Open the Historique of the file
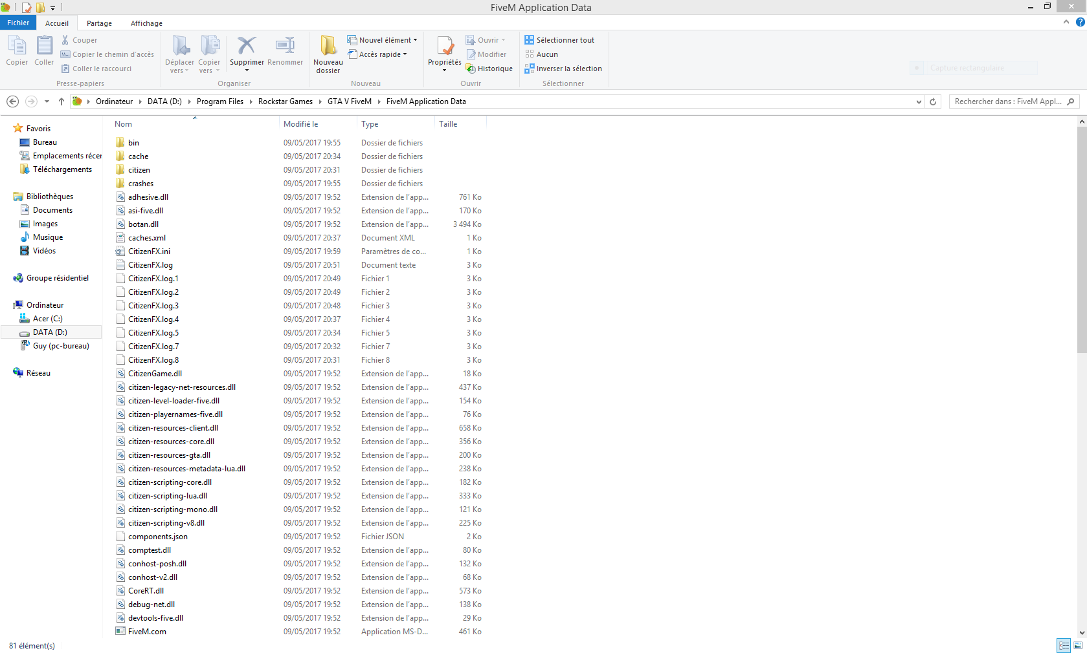This screenshot has width=1087, height=653. (x=489, y=69)
